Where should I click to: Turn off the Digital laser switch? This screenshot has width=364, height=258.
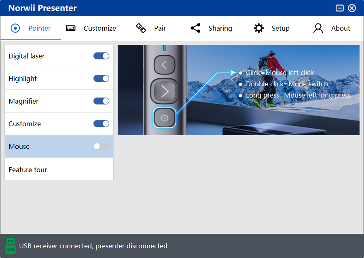pos(101,56)
